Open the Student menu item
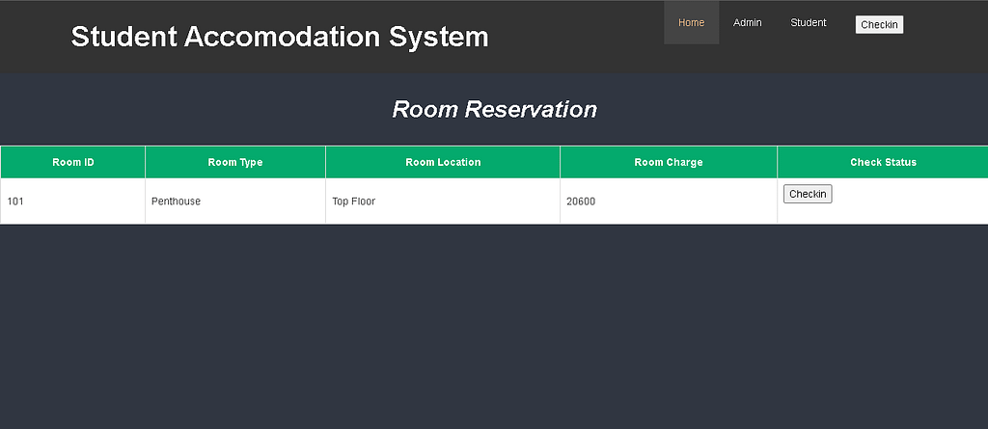The height and width of the screenshot is (429, 988). coord(808,22)
